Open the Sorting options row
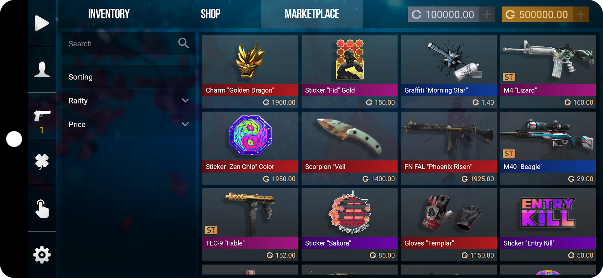Screen dimensions: 603x278 tap(129, 77)
